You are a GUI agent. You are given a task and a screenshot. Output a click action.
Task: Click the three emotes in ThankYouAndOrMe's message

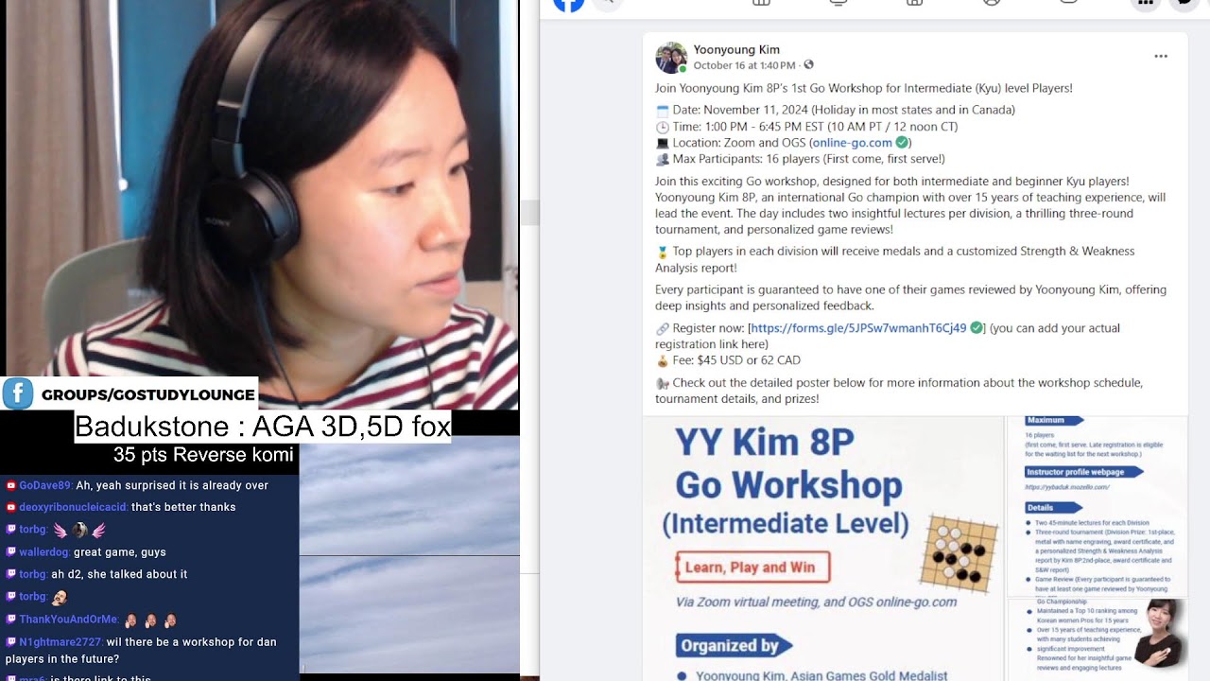point(150,620)
